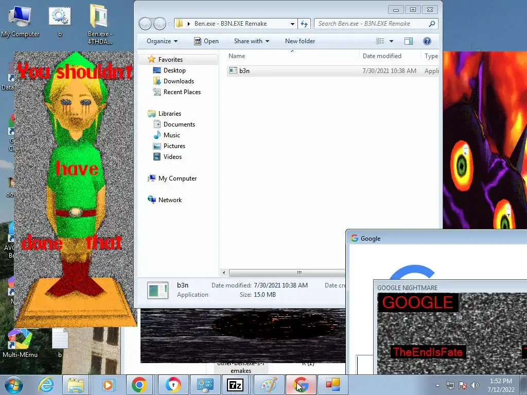Viewport: 527px width, 395px height.
Task: Select the 'b' gear file on desktop
Action: [x=60, y=22]
